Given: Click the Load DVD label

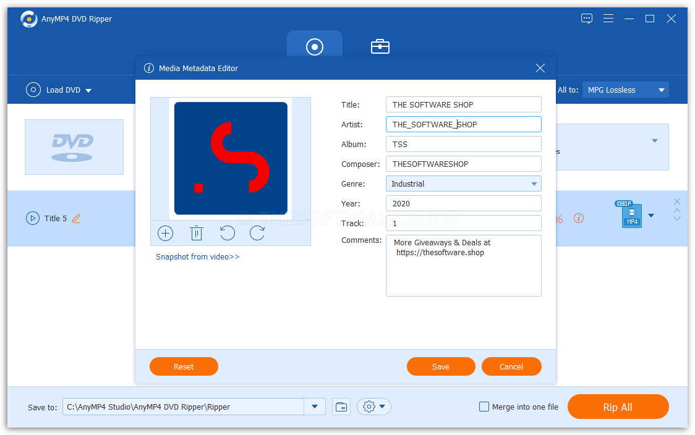Looking at the screenshot, I should coord(64,90).
